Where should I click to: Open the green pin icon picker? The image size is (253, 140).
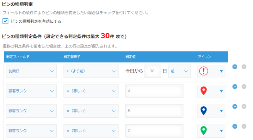click(x=211, y=131)
